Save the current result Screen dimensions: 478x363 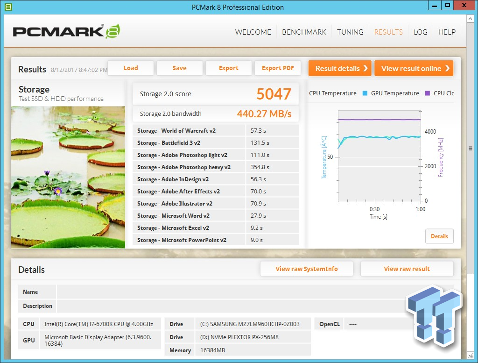pos(179,68)
